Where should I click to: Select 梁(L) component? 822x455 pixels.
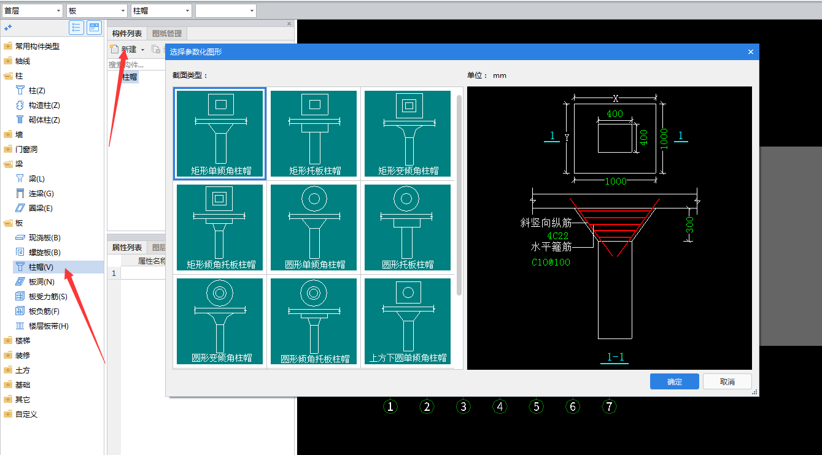point(37,178)
